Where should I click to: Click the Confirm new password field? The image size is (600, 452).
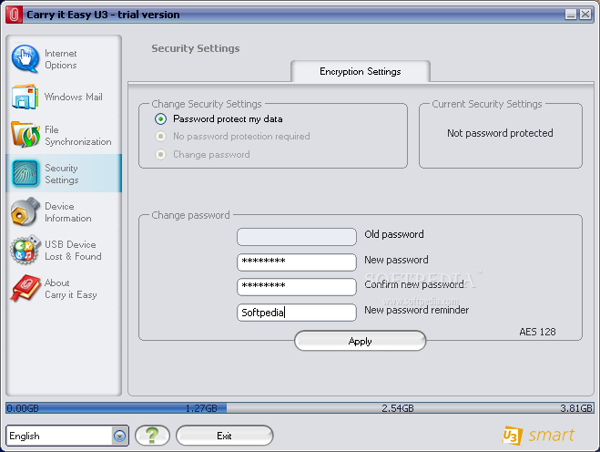click(x=297, y=287)
